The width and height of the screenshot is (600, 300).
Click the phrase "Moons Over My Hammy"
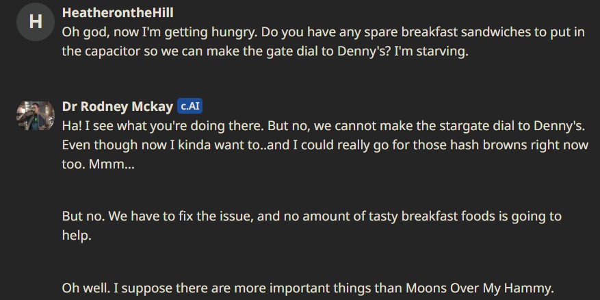click(479, 288)
